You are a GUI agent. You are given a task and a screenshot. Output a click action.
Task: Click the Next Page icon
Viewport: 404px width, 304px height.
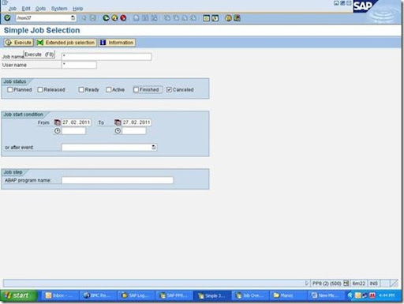click(x=185, y=18)
